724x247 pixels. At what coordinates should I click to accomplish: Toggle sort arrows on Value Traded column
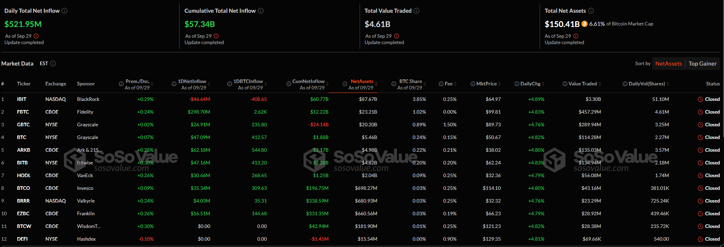(600, 84)
